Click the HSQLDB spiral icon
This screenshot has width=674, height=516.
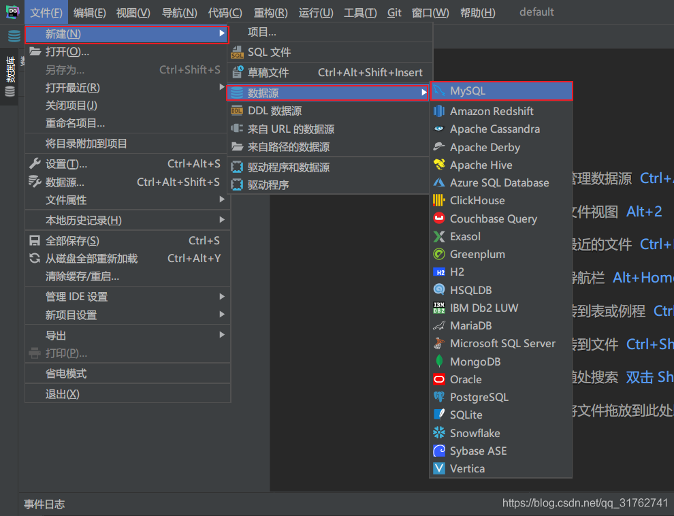(439, 290)
